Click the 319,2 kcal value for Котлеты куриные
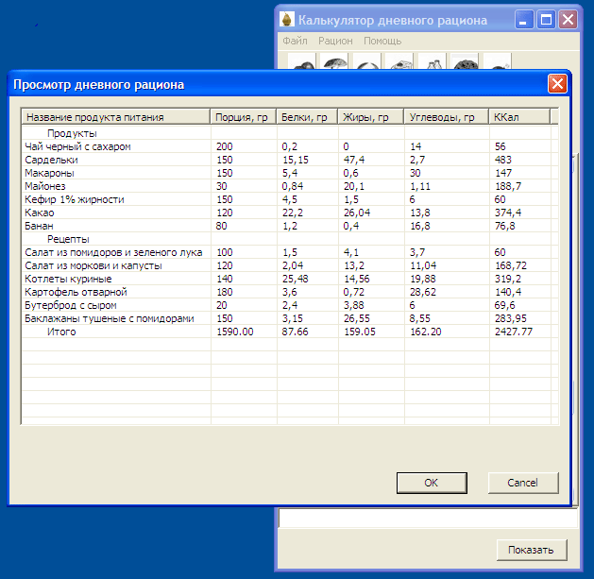594x579 pixels. coord(508,279)
